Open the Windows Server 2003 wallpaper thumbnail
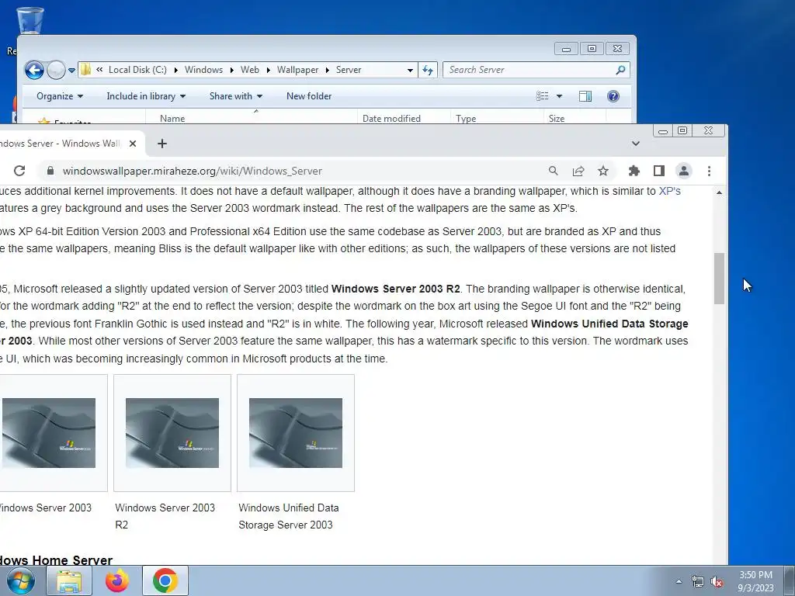 (x=49, y=433)
